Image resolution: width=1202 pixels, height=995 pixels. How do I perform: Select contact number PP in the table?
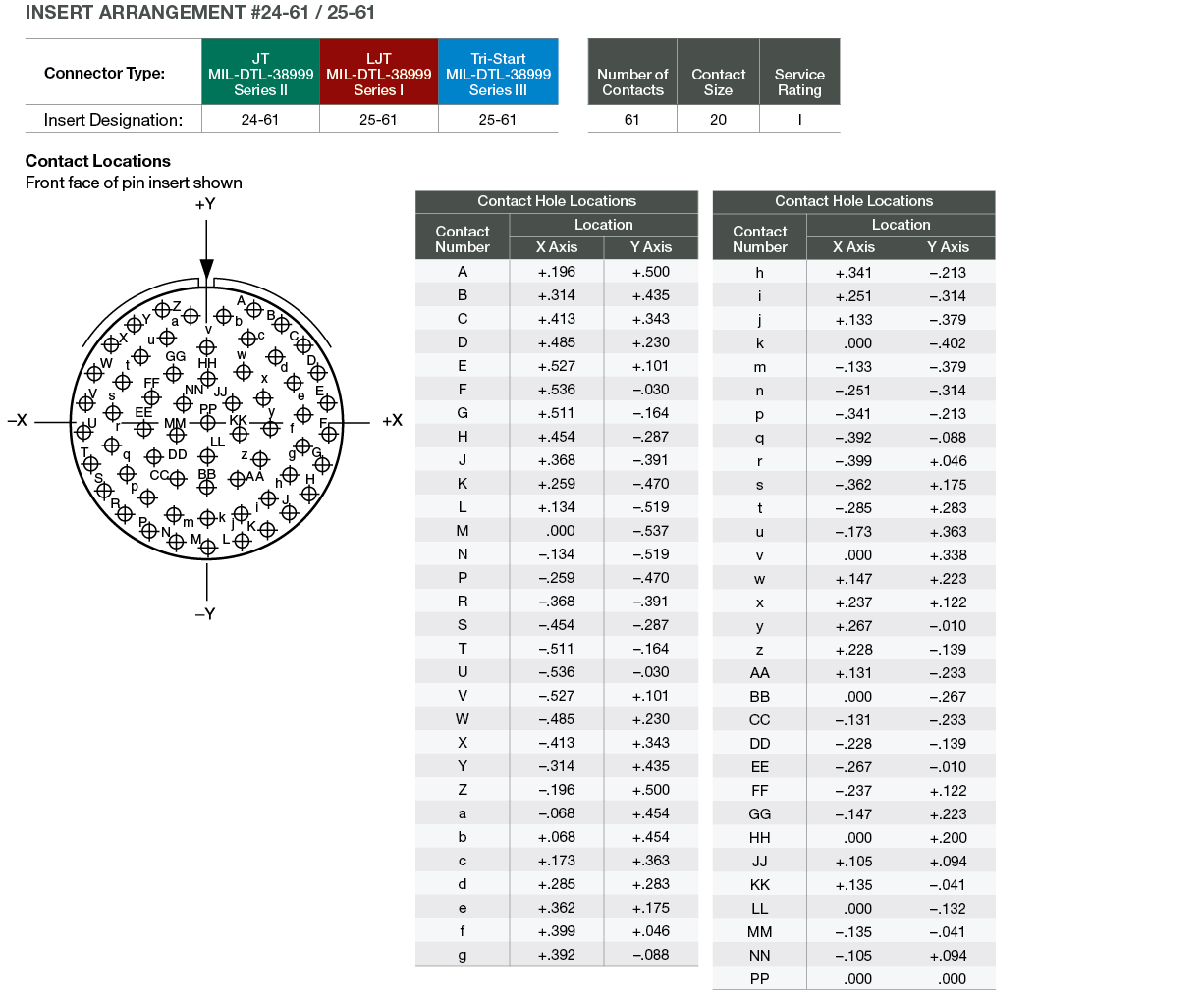click(x=760, y=979)
